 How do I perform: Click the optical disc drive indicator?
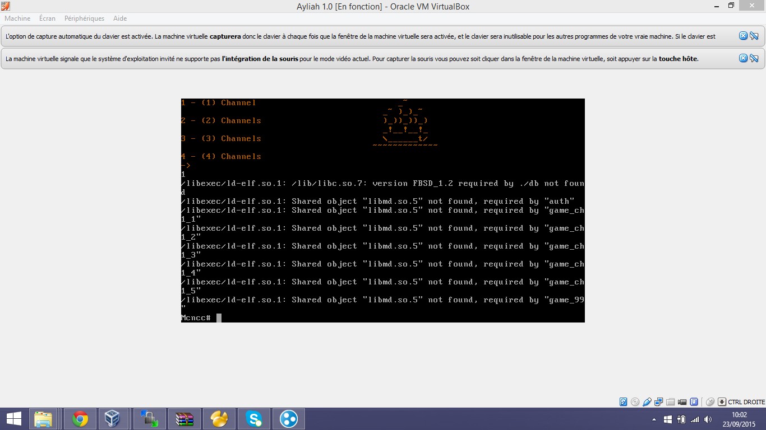[635, 402]
